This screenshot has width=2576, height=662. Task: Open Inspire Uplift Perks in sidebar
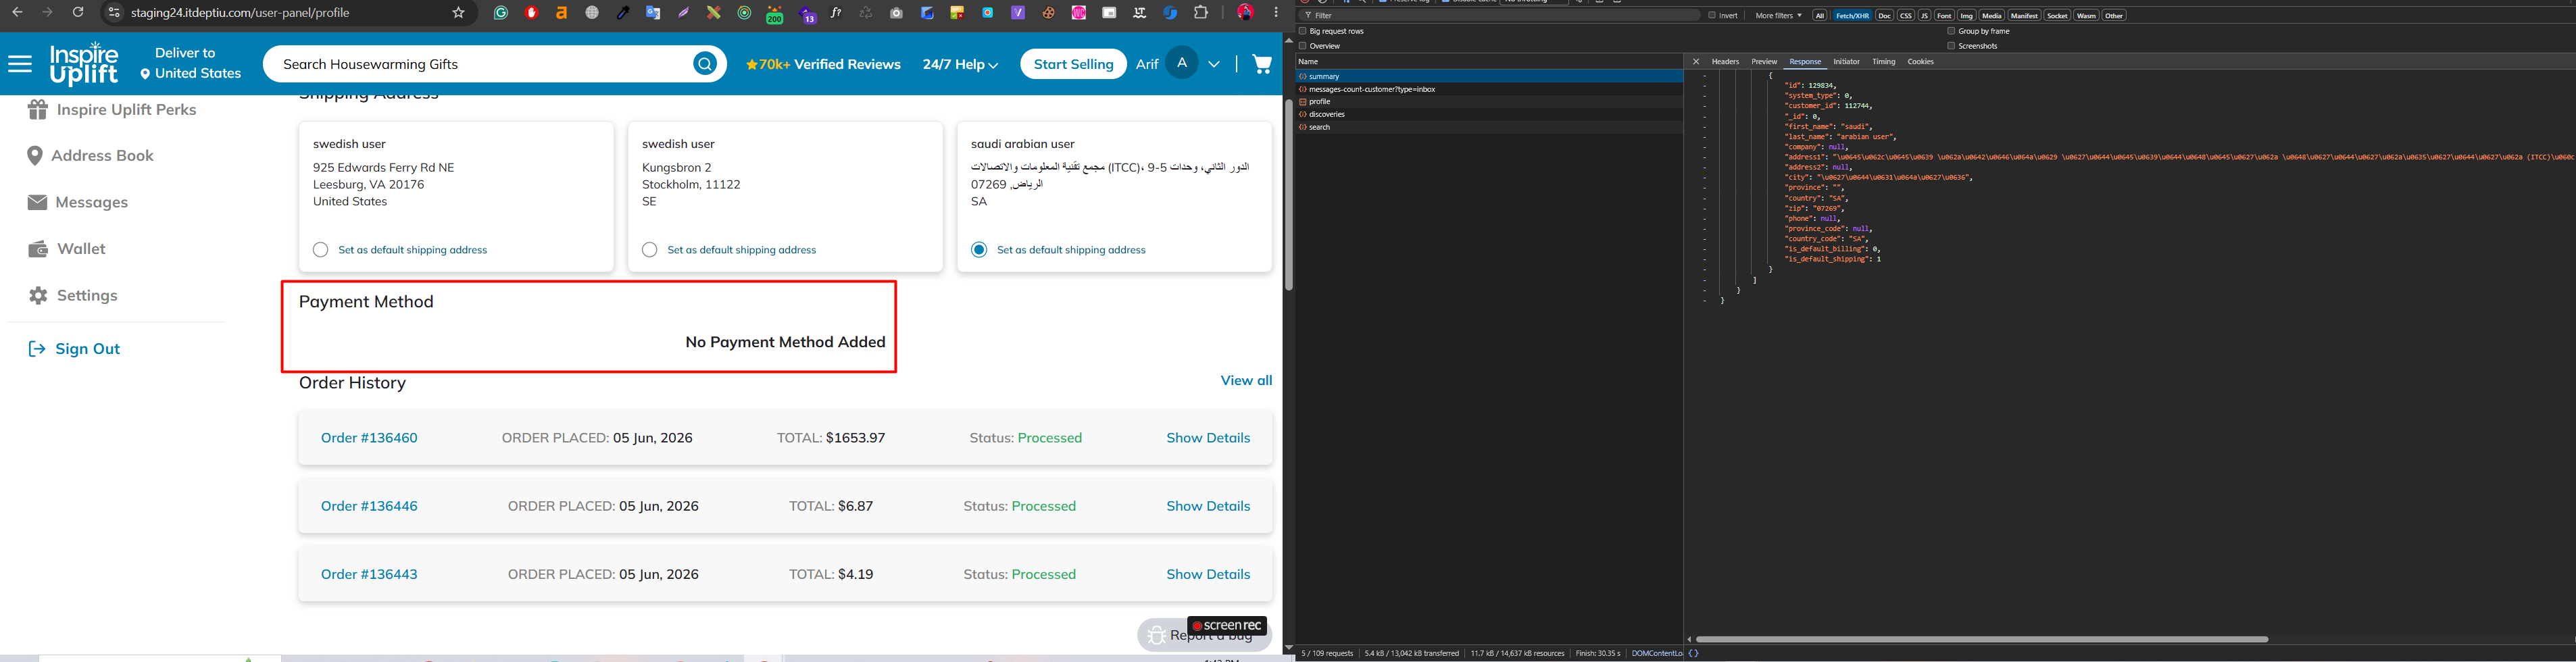click(x=112, y=110)
